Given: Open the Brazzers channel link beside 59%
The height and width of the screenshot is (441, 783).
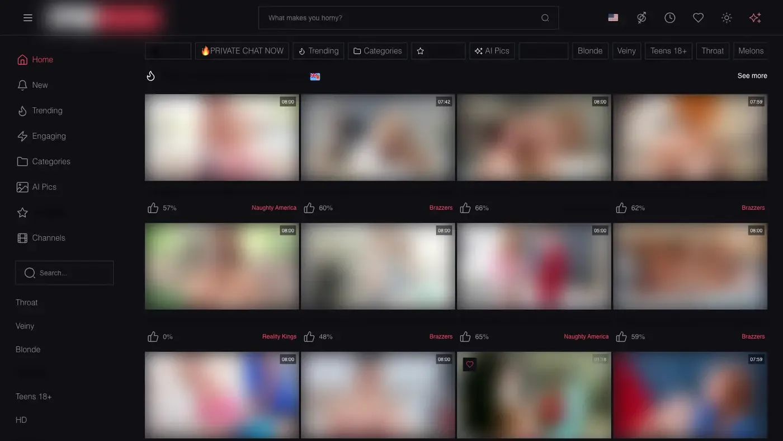Looking at the screenshot, I should (x=753, y=336).
